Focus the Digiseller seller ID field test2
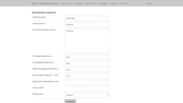Viewport: 183px width, 103px height. pos(87,64)
